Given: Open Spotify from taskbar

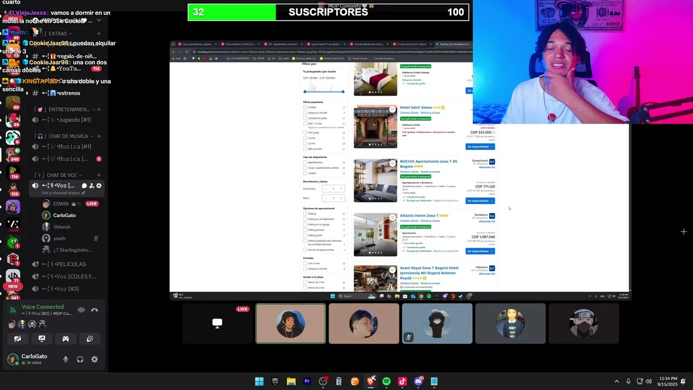Looking at the screenshot, I should (x=387, y=381).
